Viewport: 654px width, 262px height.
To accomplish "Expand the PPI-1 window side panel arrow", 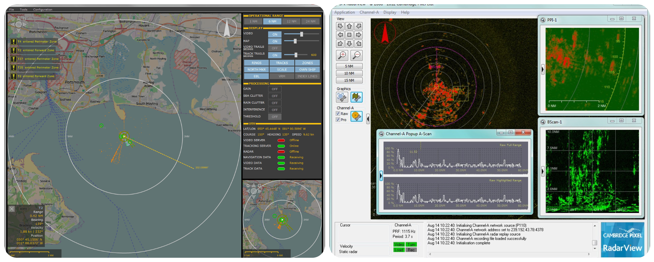I will click(x=542, y=69).
